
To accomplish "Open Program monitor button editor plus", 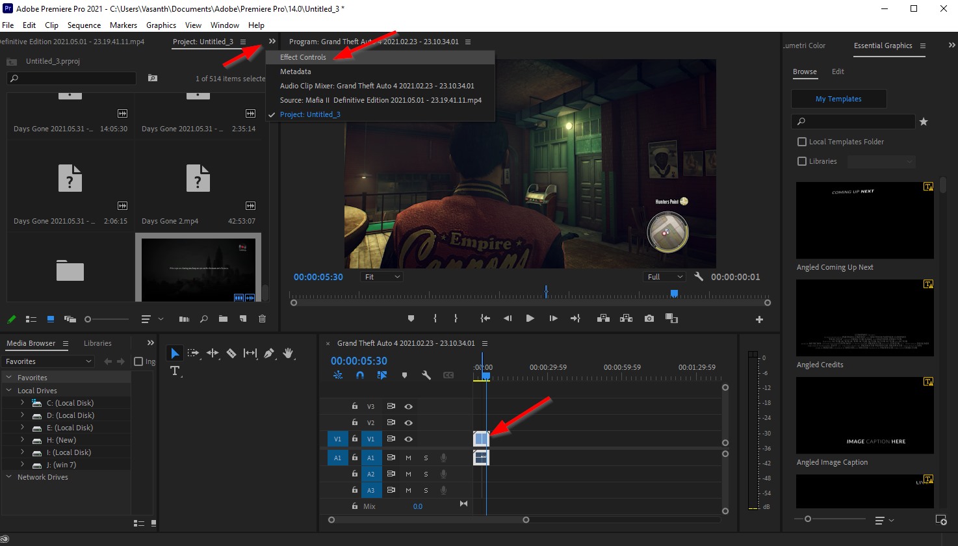I will coord(759,319).
